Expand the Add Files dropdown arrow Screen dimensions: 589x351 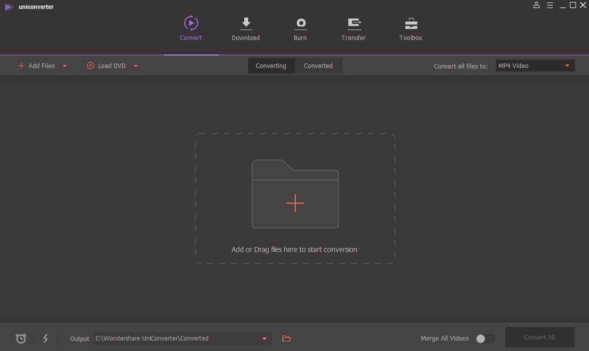point(65,65)
